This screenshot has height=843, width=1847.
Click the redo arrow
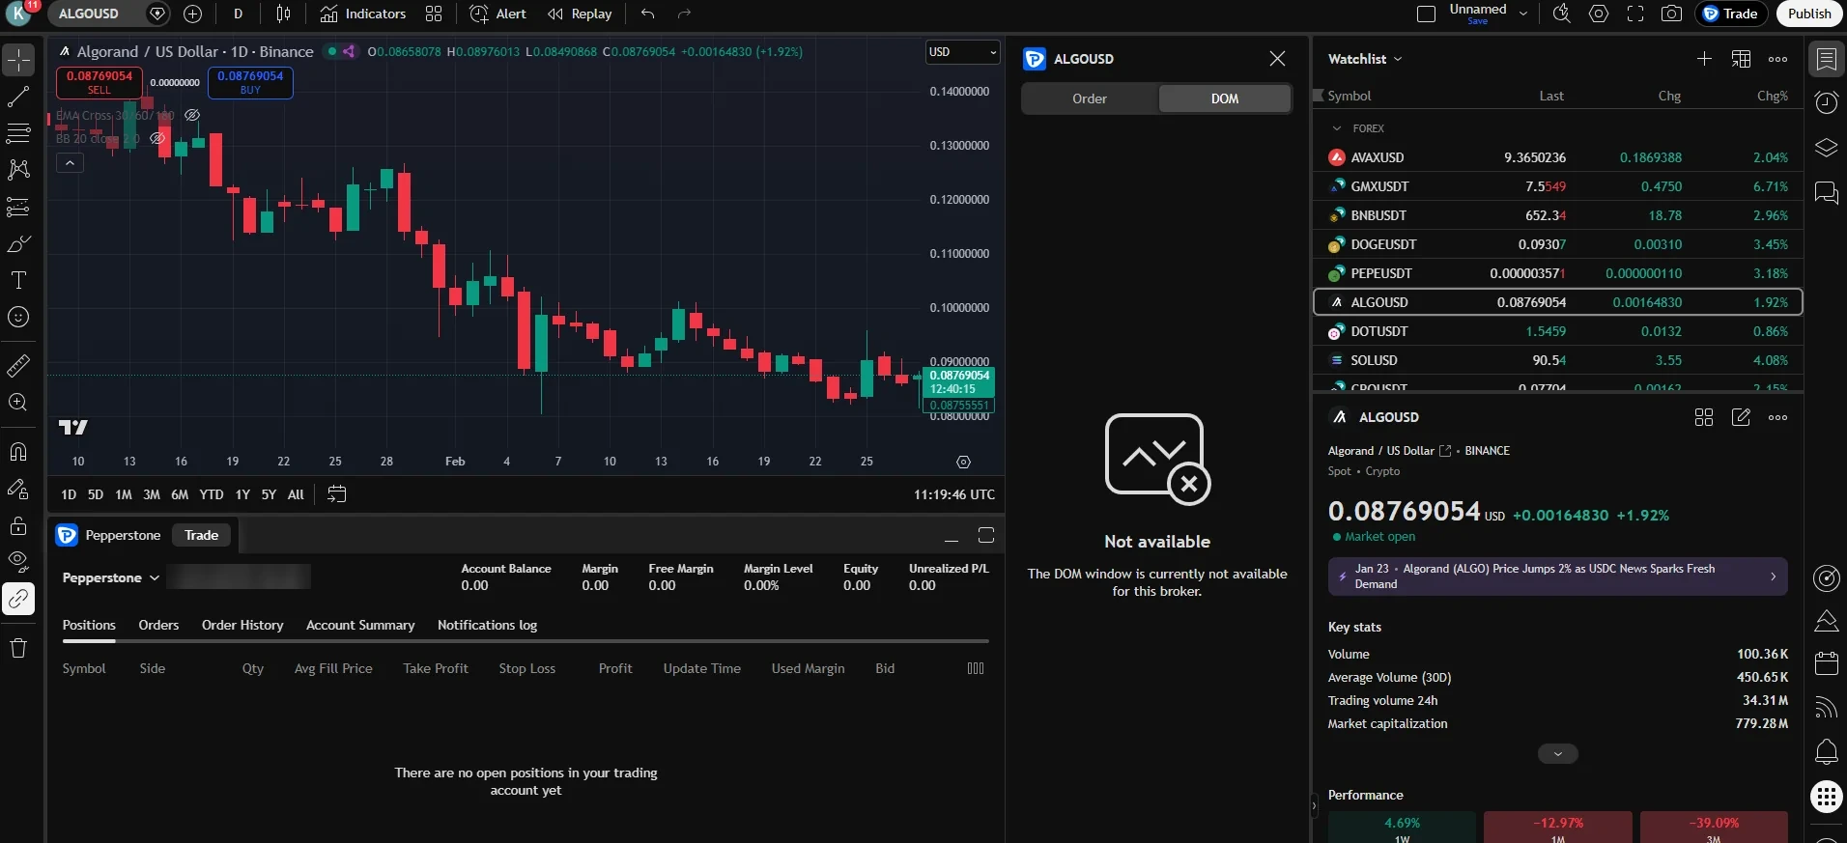point(684,14)
